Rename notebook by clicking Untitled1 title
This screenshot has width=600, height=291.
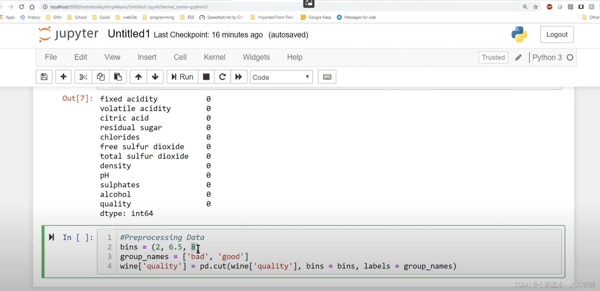point(129,34)
